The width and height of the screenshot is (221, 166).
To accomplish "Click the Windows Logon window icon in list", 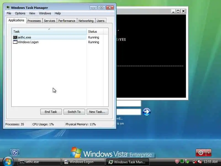I will point(15,42).
